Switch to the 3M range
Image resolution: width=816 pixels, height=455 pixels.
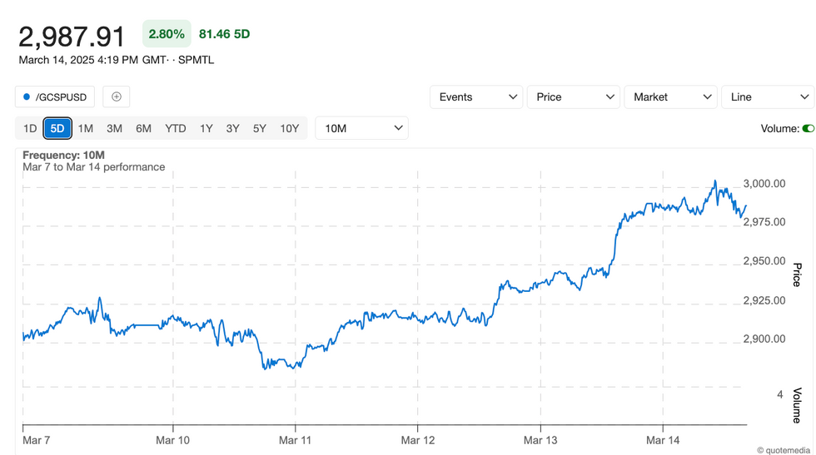(114, 128)
